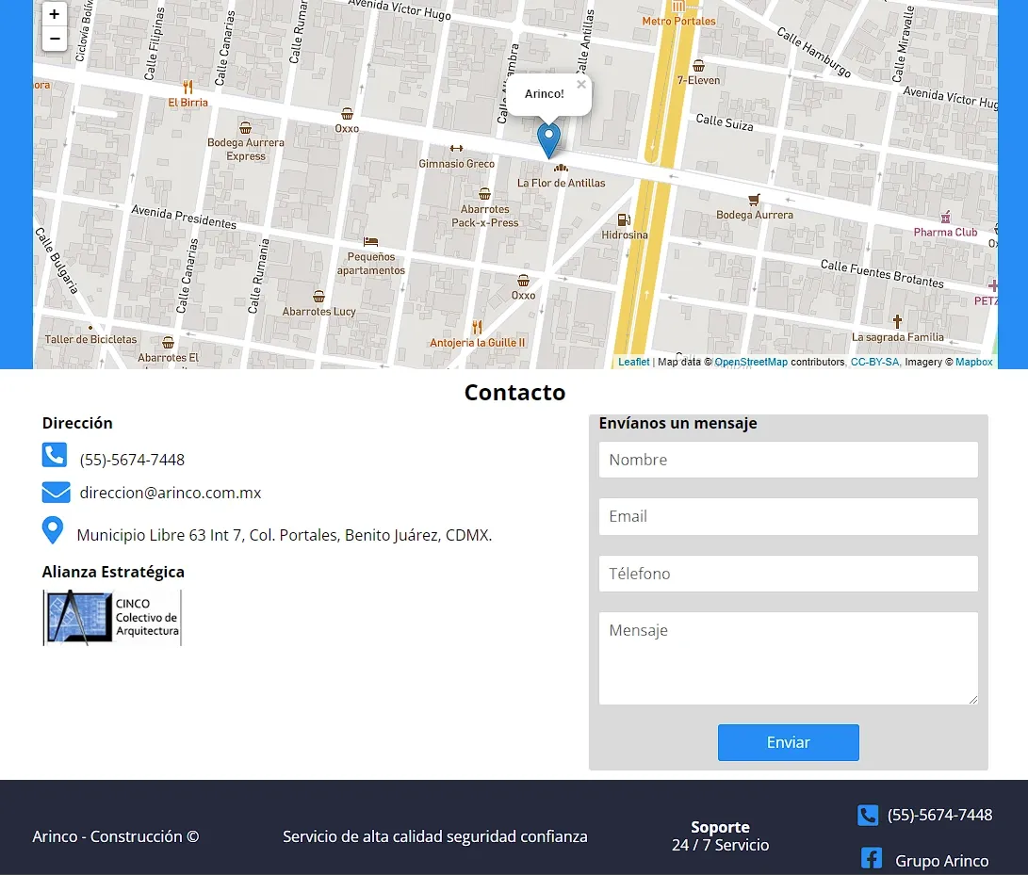Image resolution: width=1028 pixels, height=875 pixels.
Task: Select the Facebook icon in the footer
Action: click(x=871, y=858)
